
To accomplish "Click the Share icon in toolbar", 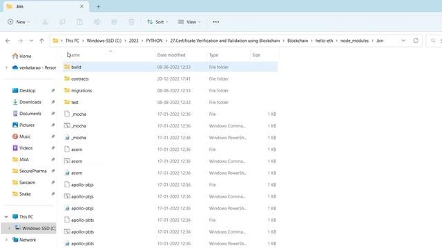I will coord(114,22).
